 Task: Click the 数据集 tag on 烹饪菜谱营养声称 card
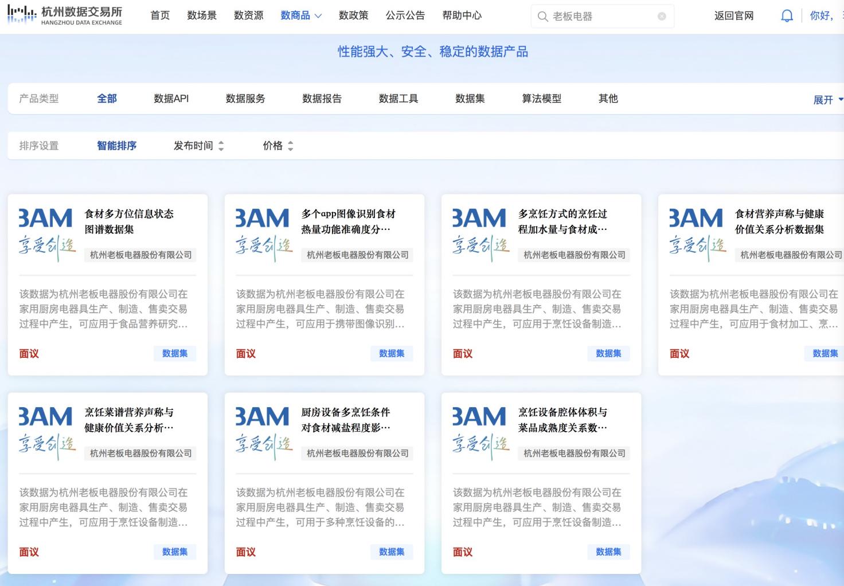pyautogui.click(x=175, y=552)
